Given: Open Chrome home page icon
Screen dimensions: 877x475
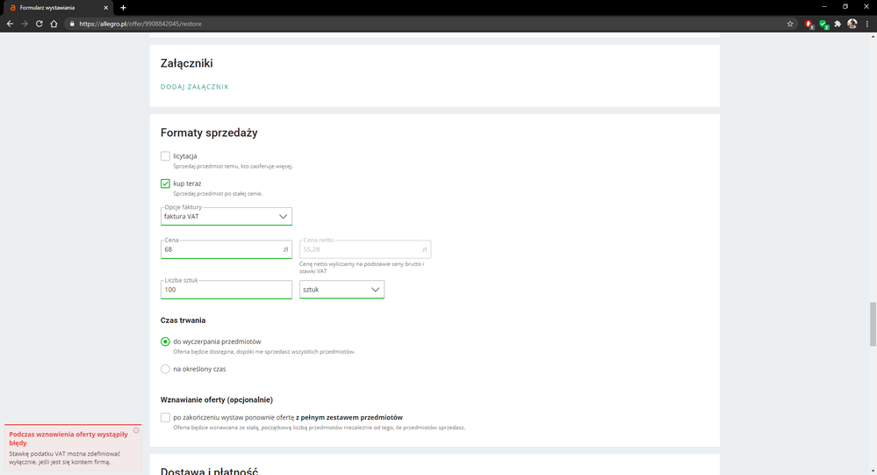Looking at the screenshot, I should [54, 24].
